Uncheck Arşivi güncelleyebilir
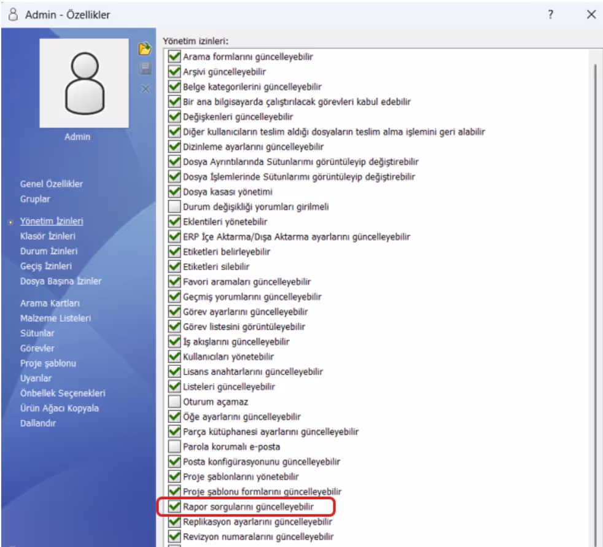603x547 pixels. point(174,71)
